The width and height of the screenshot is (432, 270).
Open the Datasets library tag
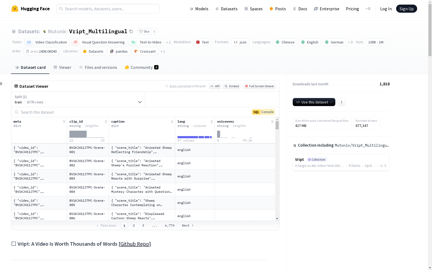93,51
